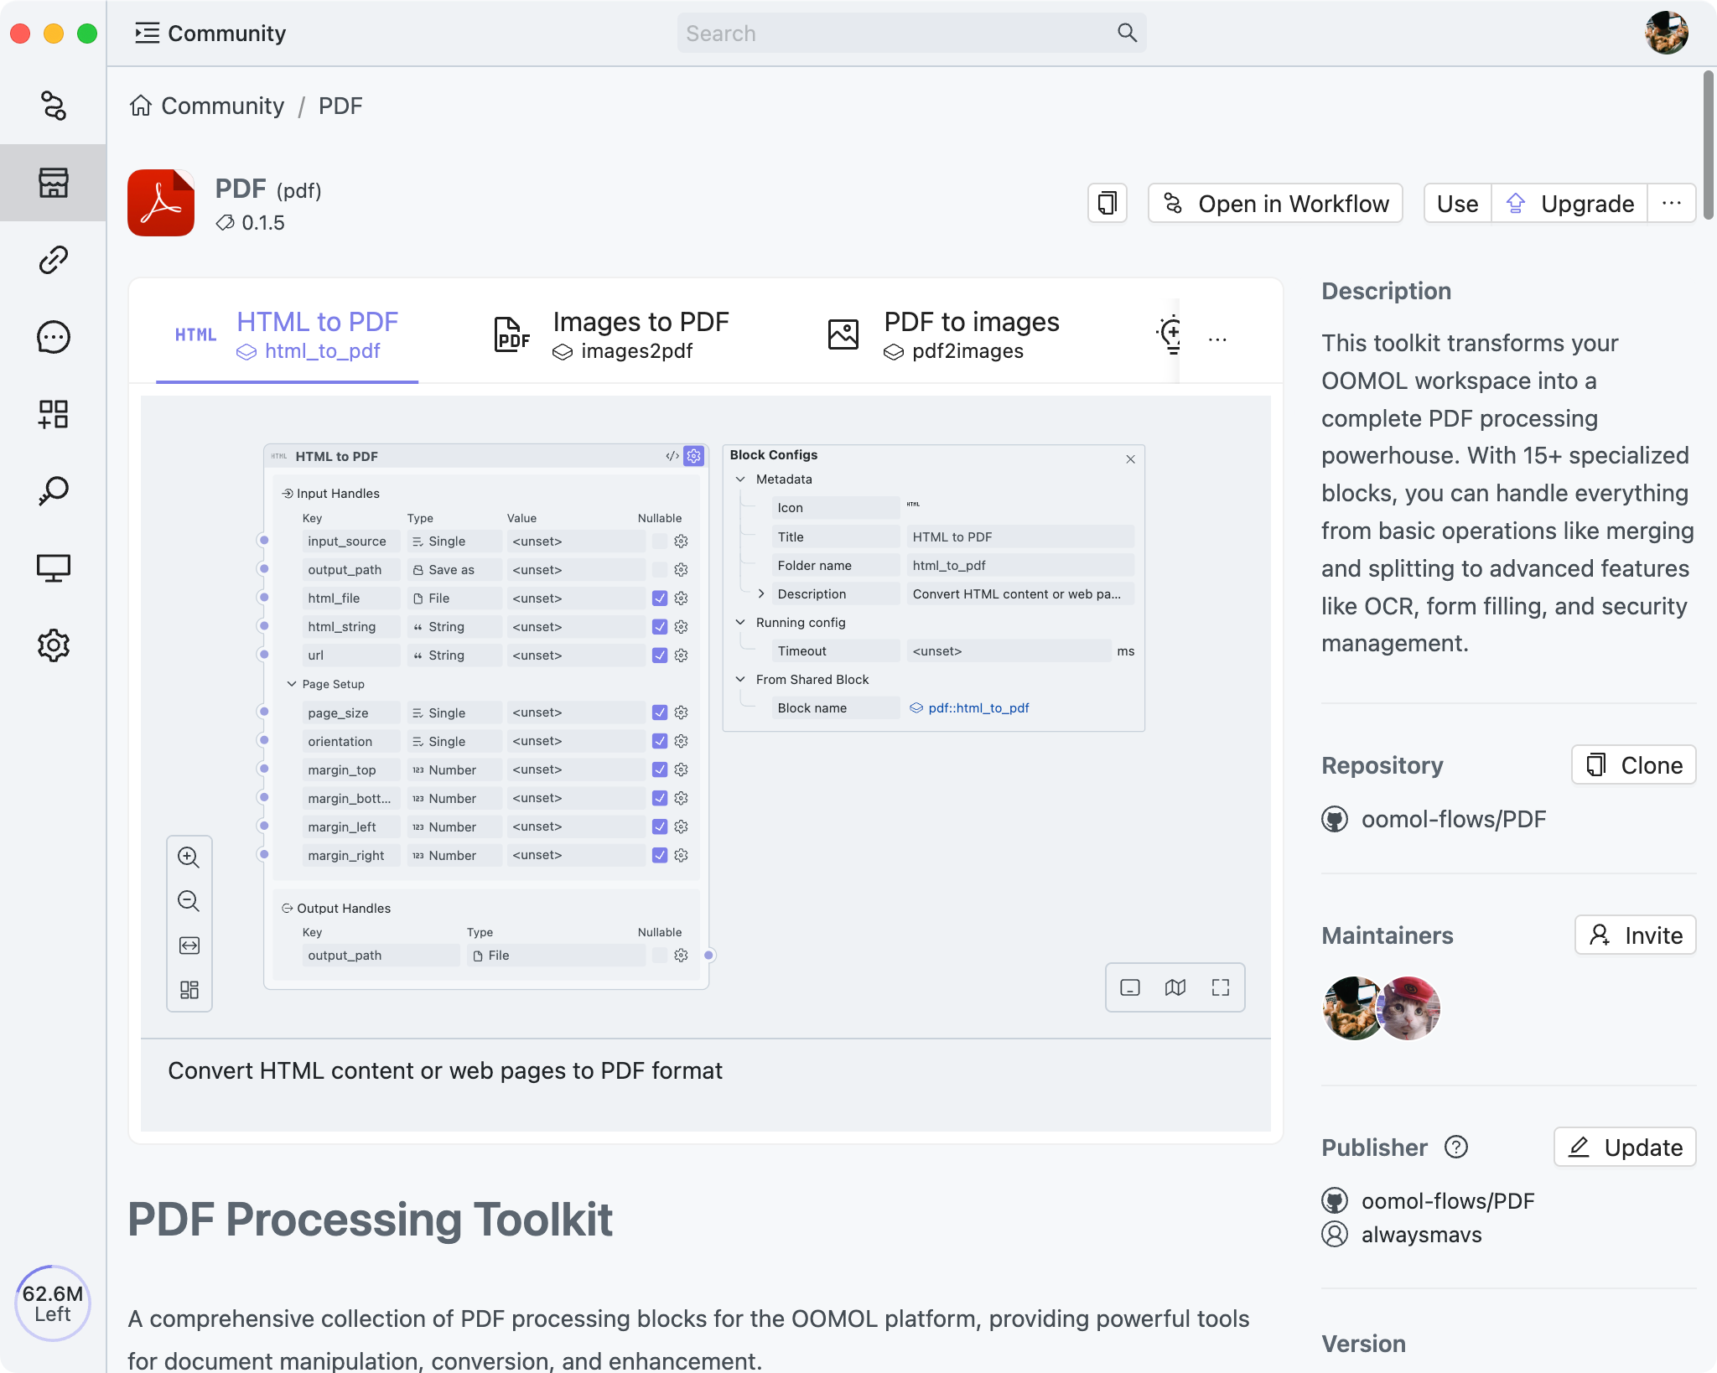The image size is (1717, 1373).
Task: Click the Open in Workflow button
Action: coord(1275,204)
